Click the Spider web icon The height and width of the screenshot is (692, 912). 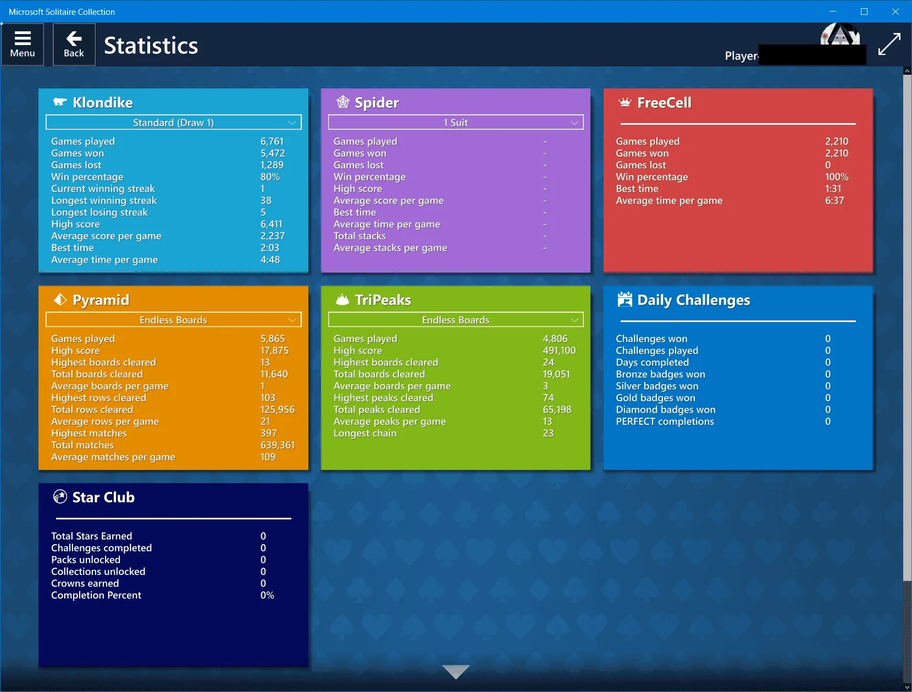[x=342, y=102]
